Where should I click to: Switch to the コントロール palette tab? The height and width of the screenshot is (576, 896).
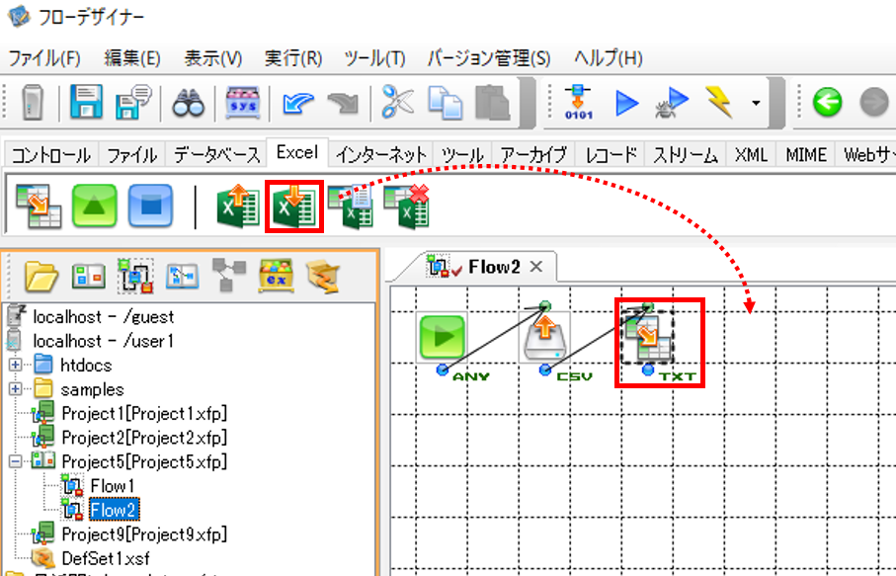(51, 155)
